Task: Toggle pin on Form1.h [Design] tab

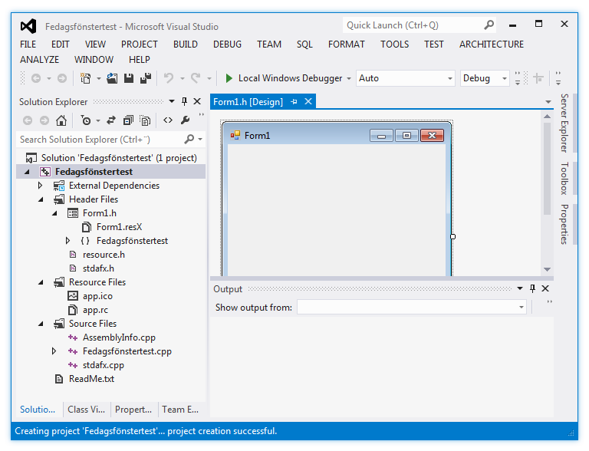Action: coord(294,101)
